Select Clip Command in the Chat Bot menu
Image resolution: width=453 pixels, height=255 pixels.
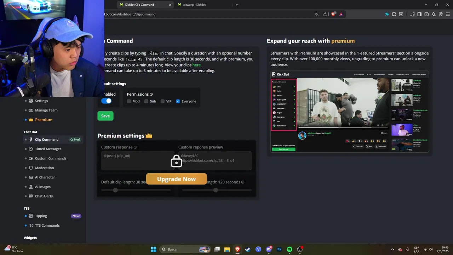click(x=46, y=140)
